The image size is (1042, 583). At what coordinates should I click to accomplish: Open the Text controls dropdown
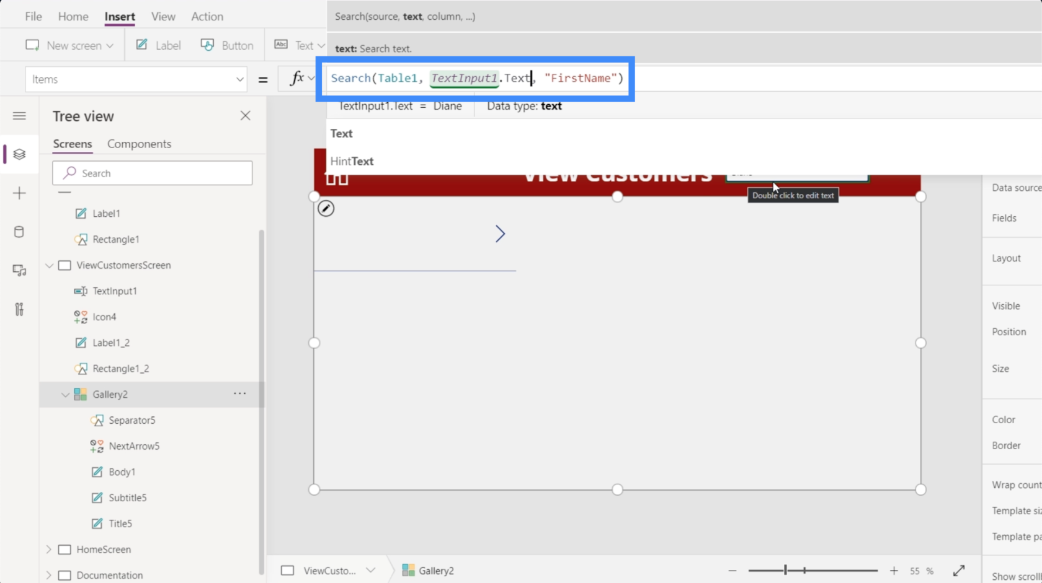click(300, 45)
